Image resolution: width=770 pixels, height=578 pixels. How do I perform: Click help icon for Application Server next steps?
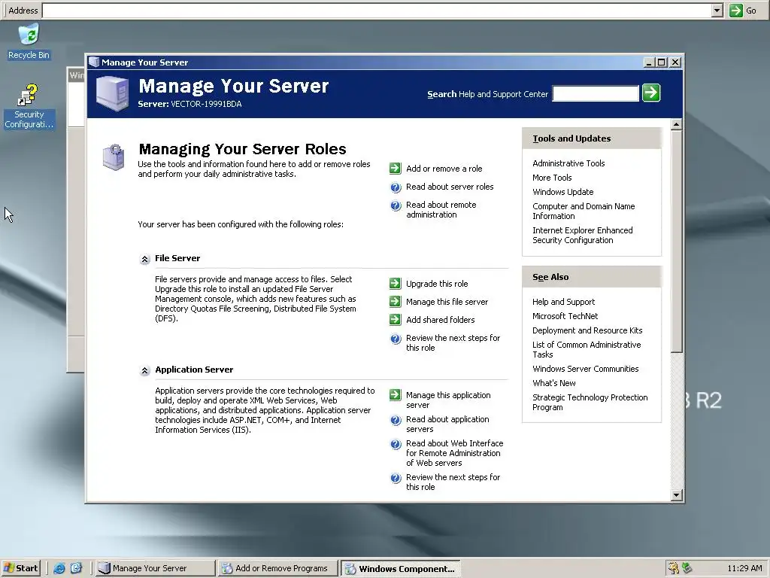[396, 478]
